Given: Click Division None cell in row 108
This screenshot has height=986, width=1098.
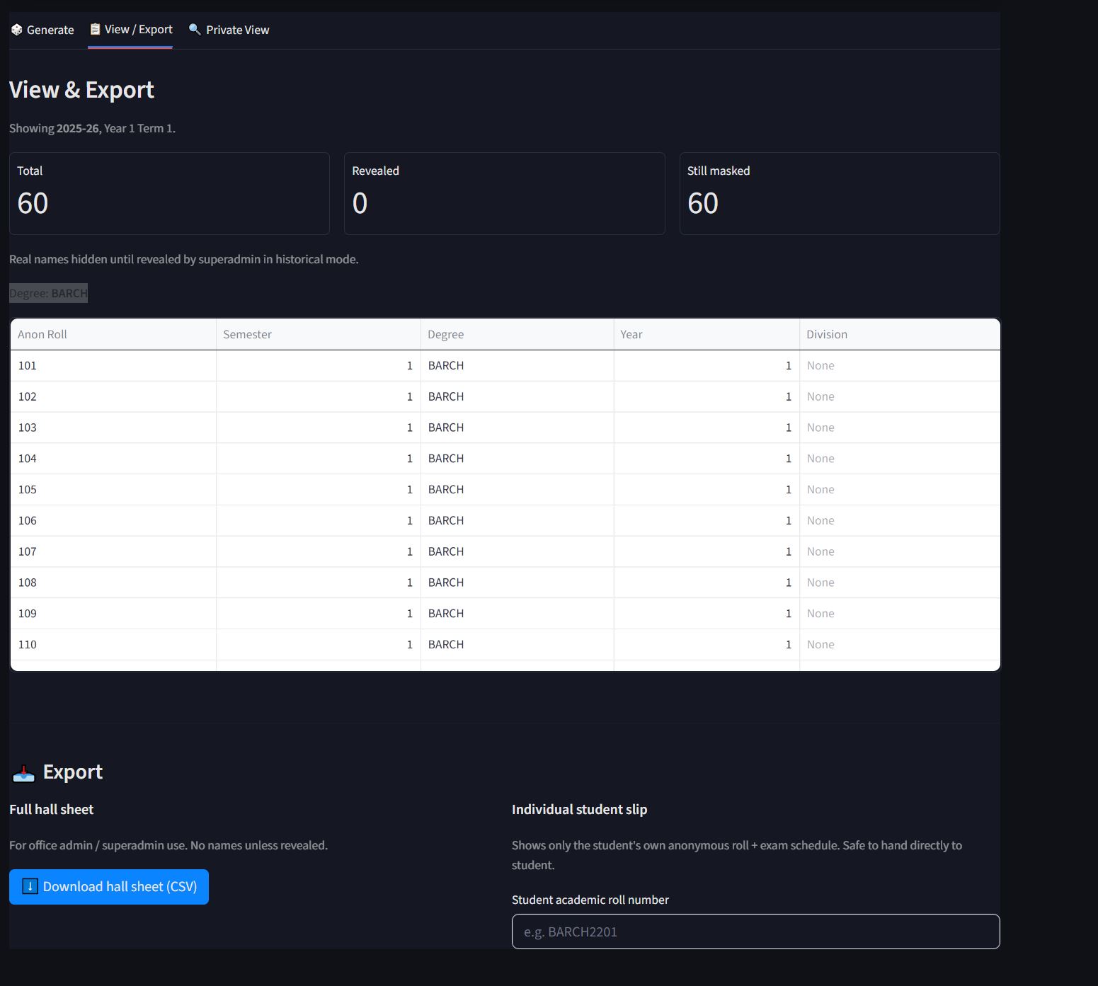Looking at the screenshot, I should coord(900,583).
